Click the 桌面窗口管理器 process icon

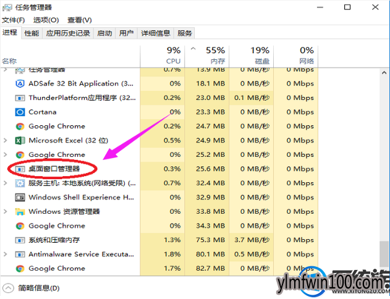[20, 169]
